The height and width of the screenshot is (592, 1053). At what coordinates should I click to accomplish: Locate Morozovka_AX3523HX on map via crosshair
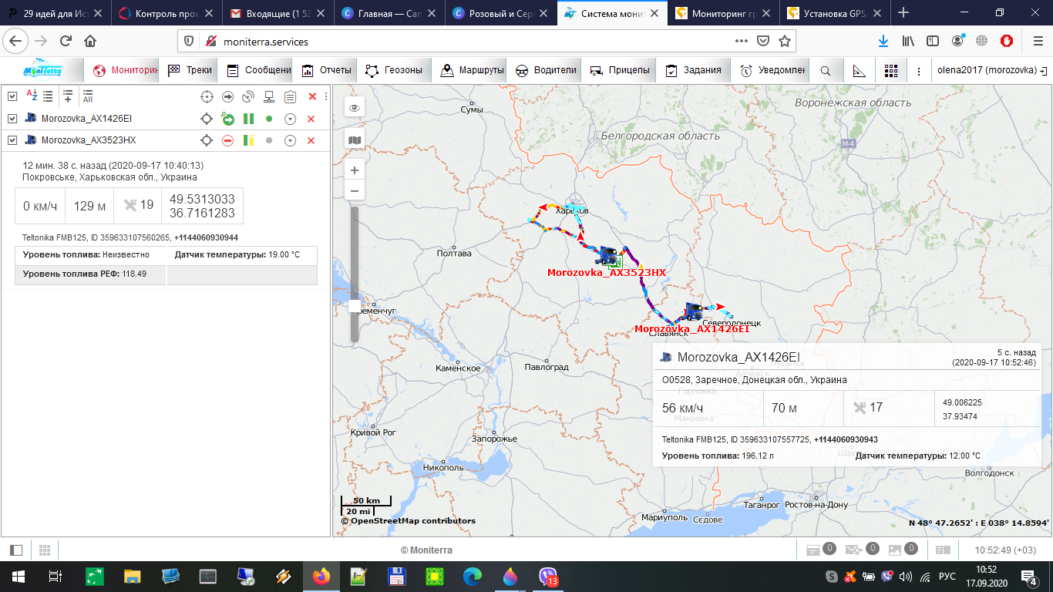point(207,140)
